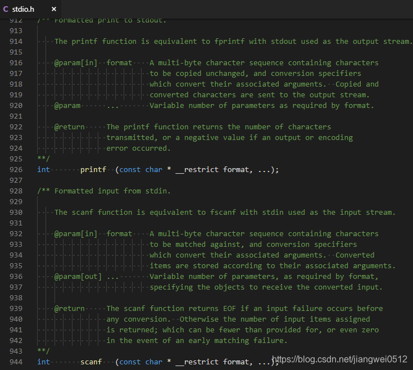413x370 pixels.
Task: Click '__restrict' in the scanf declaration
Action: (x=197, y=362)
